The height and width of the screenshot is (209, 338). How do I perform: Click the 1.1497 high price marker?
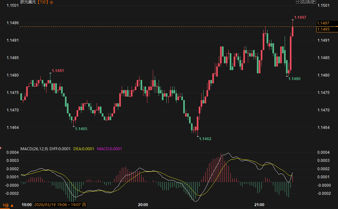click(x=300, y=17)
